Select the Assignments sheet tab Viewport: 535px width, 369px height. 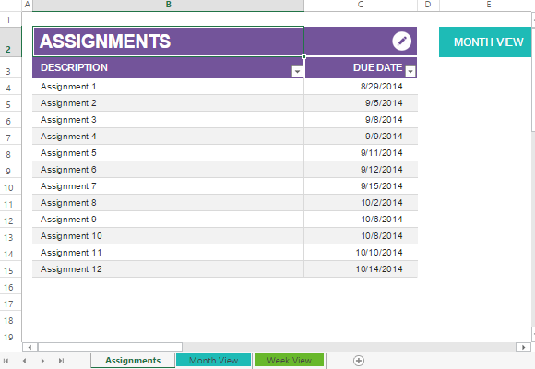[x=133, y=361]
